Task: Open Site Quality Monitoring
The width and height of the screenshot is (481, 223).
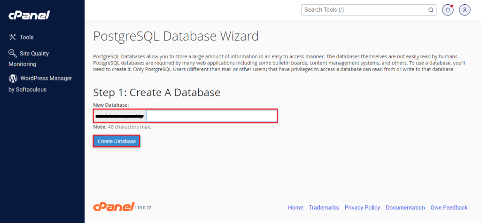Action: click(x=29, y=58)
